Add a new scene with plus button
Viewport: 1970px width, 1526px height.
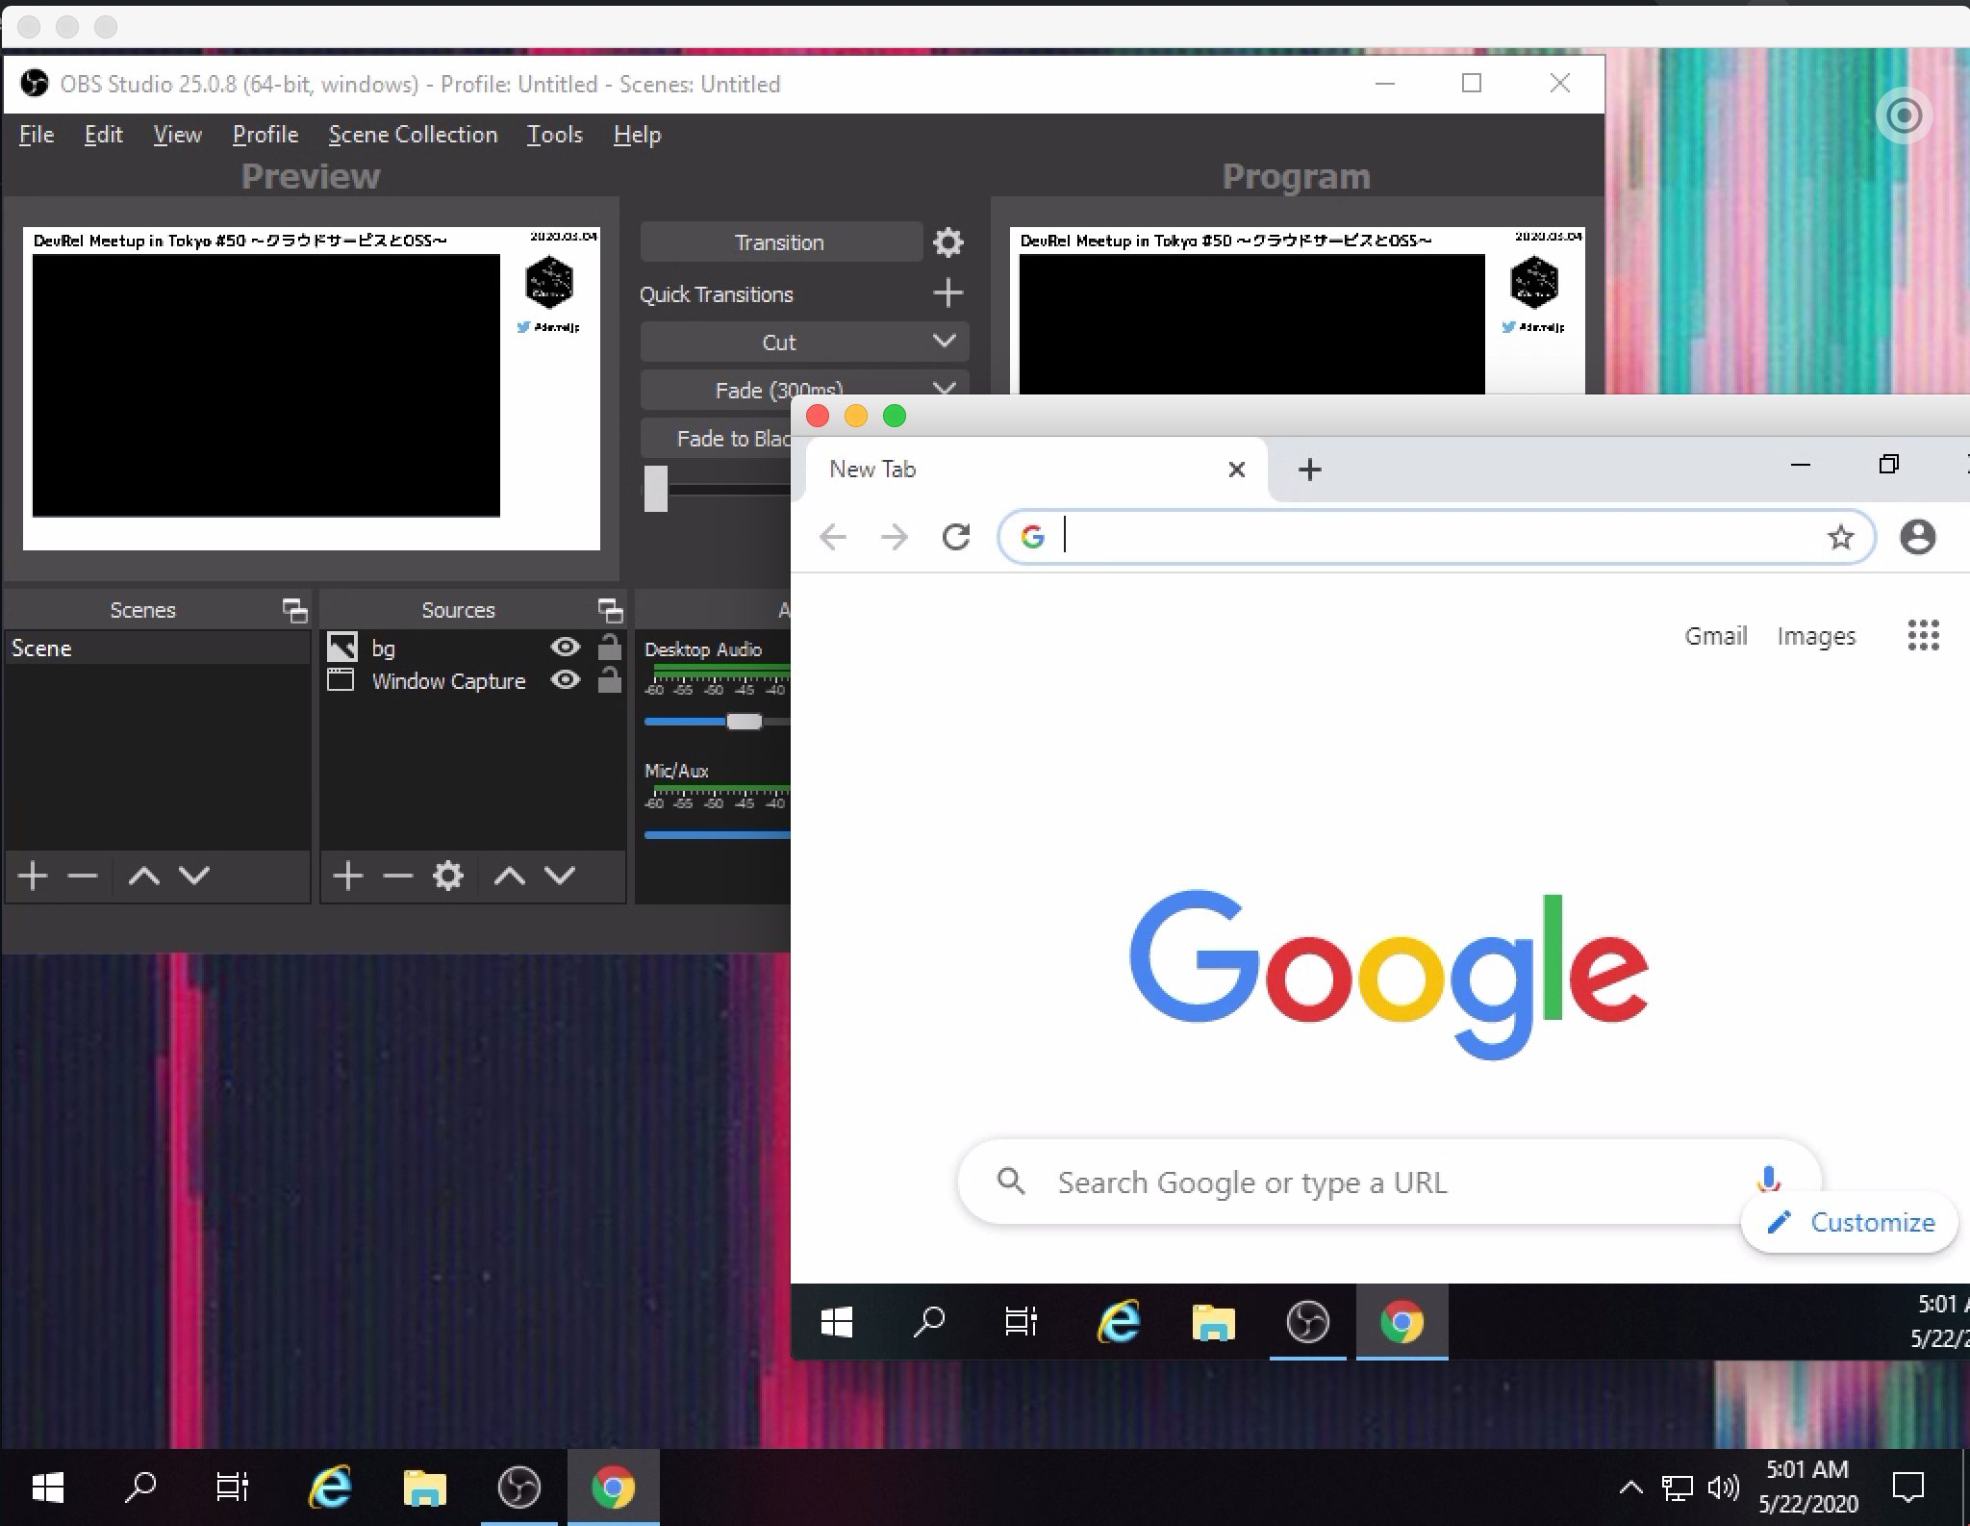coord(33,876)
